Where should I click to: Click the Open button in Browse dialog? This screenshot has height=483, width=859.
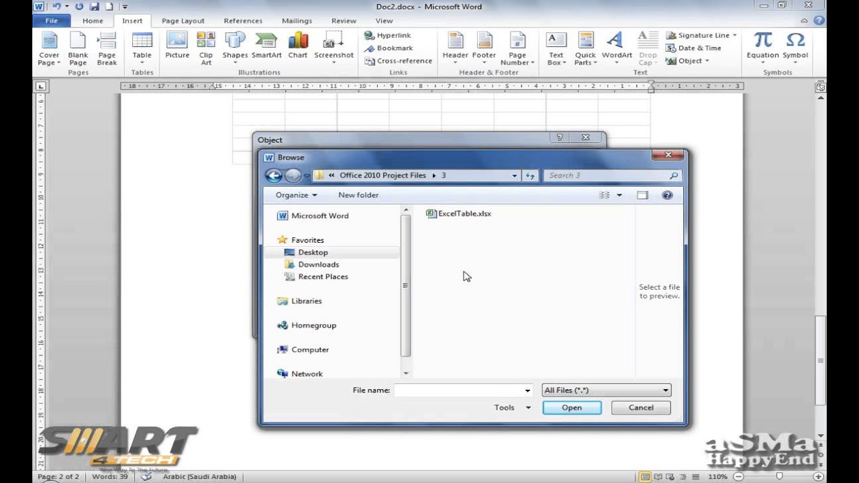click(572, 407)
